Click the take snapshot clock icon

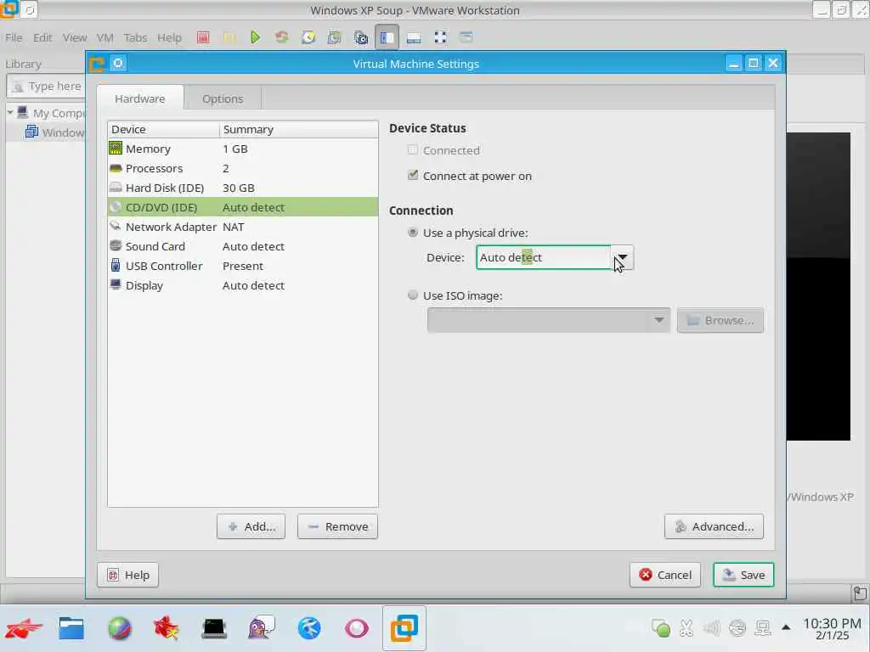point(308,37)
